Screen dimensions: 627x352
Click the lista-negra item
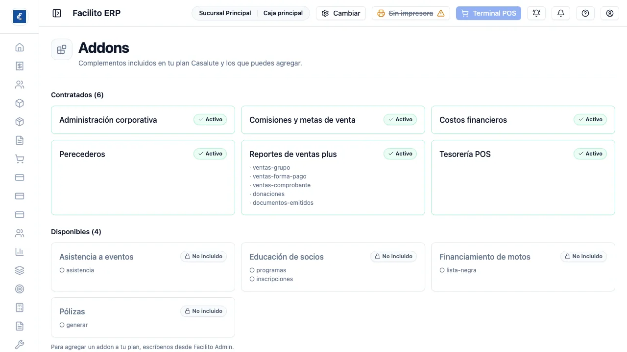pos(458,270)
